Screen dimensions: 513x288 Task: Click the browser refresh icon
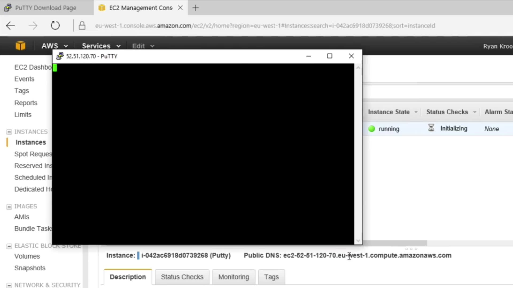[55, 26]
